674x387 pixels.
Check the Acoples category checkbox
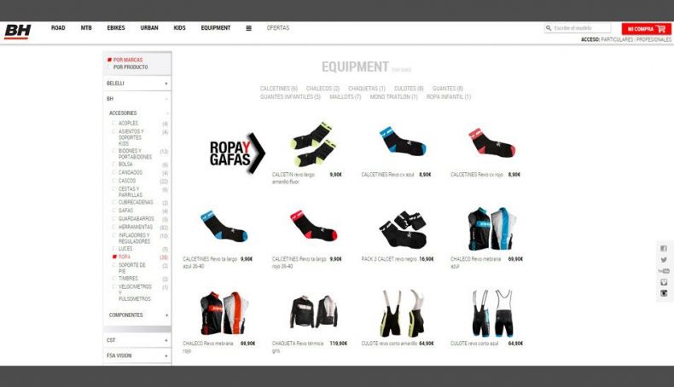(114, 124)
